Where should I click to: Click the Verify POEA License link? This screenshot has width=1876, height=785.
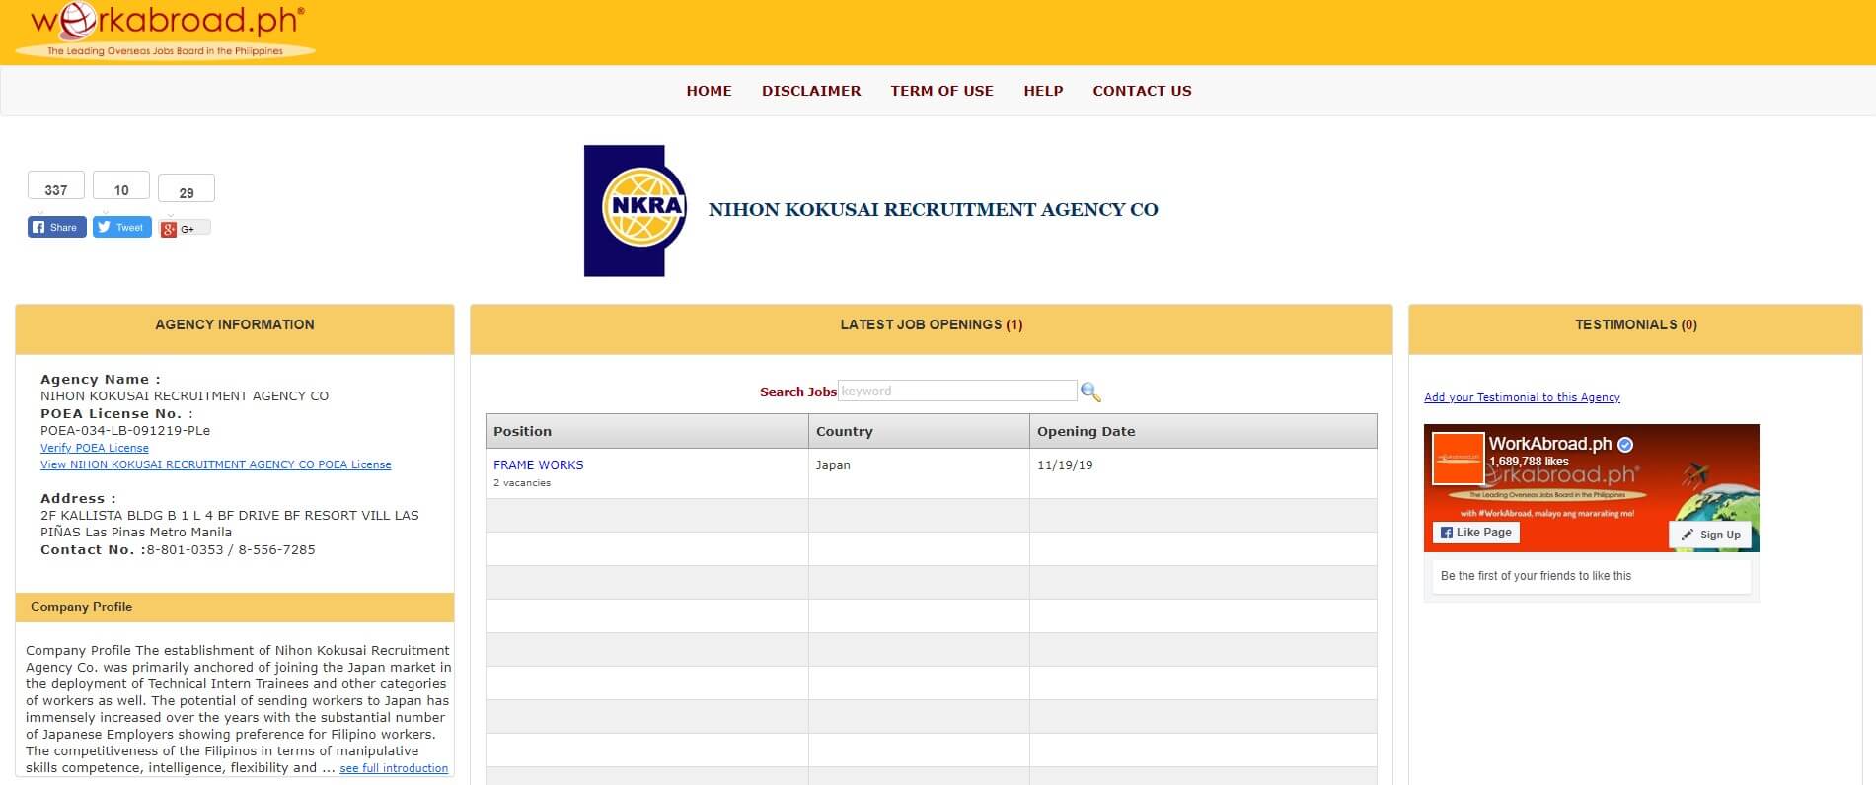(x=95, y=448)
